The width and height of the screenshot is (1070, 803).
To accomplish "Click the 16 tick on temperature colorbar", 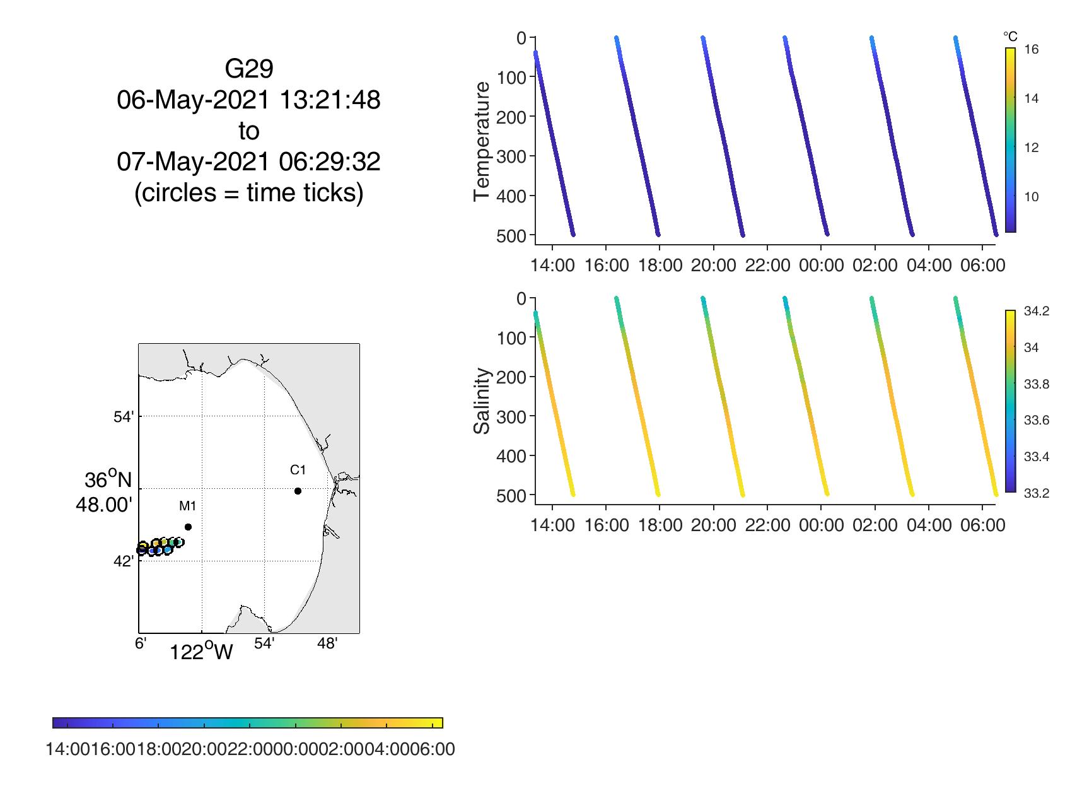I will pos(1031,50).
